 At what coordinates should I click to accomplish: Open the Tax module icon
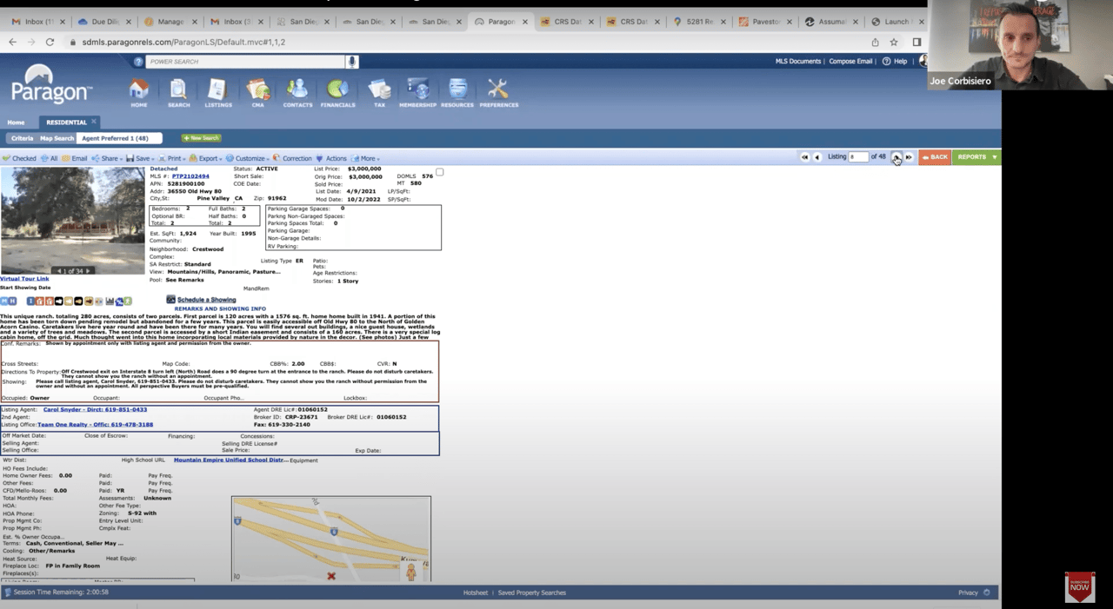click(x=379, y=89)
